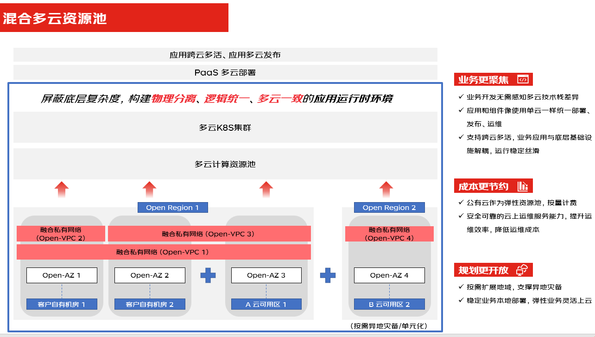Image resolution: width=595 pixels, height=337 pixels.
Task: Click the code window icon beside 业务更聚焦
Action: pos(522,80)
